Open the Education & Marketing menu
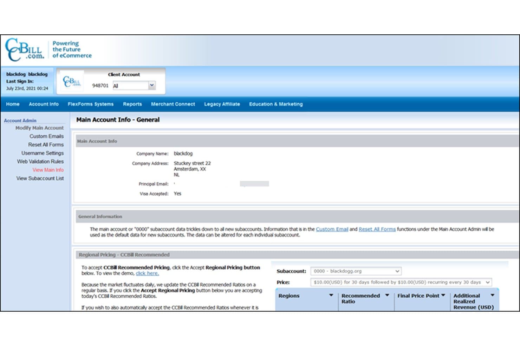This screenshot has height=346, width=520. click(276, 104)
